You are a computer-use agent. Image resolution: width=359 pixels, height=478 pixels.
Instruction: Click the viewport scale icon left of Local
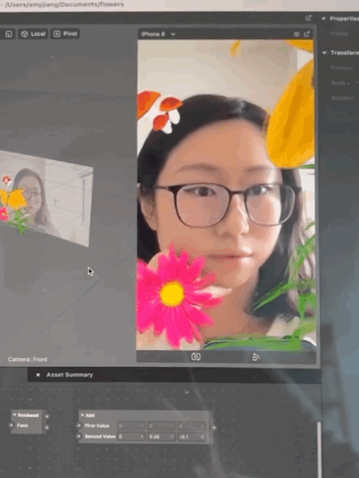tap(8, 34)
